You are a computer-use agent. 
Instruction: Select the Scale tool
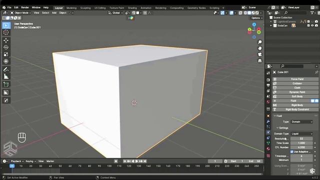[6, 54]
